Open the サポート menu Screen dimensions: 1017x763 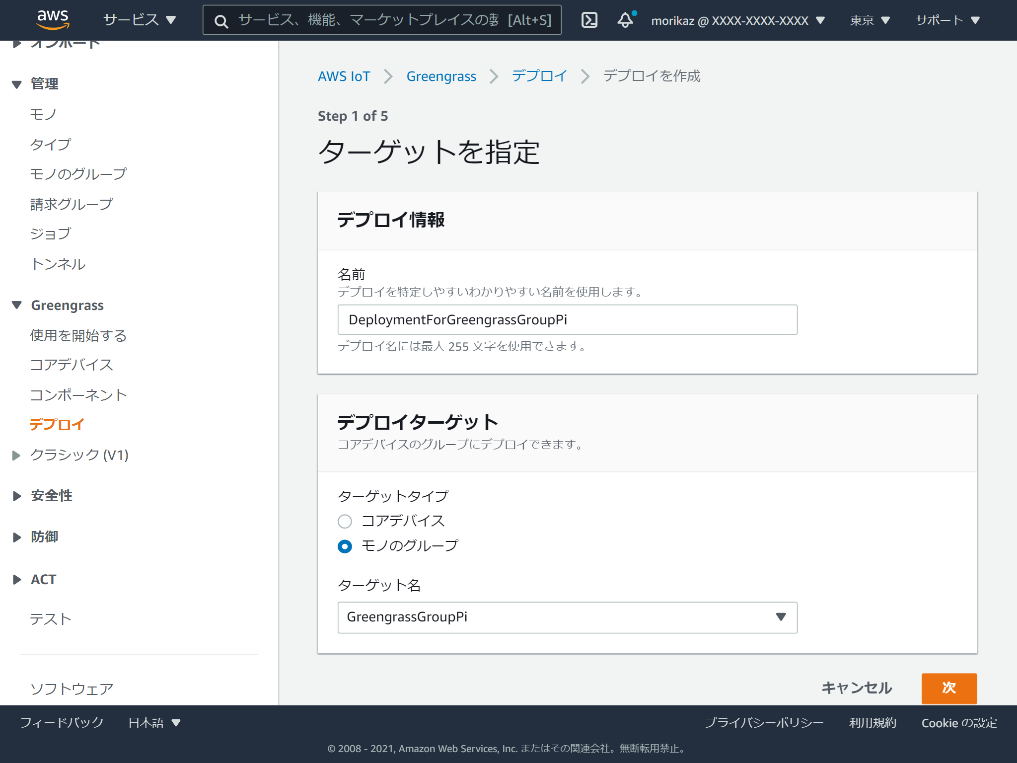click(x=945, y=20)
